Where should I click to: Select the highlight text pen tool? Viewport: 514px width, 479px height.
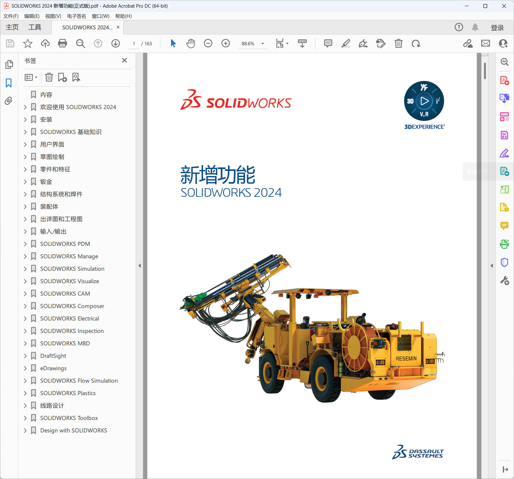[346, 43]
